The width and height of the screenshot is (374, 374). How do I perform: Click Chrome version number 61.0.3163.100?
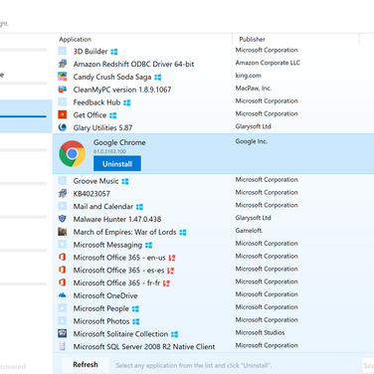[x=109, y=151]
